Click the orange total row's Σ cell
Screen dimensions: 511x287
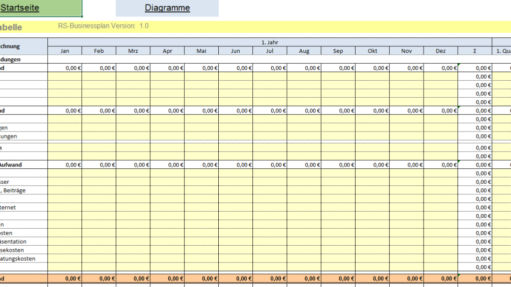(475, 279)
